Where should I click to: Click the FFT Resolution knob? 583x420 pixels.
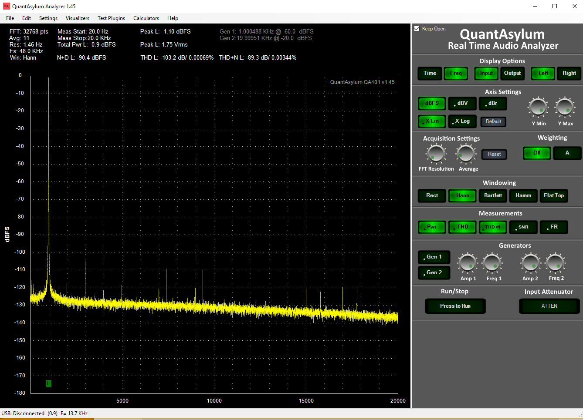[x=436, y=154]
